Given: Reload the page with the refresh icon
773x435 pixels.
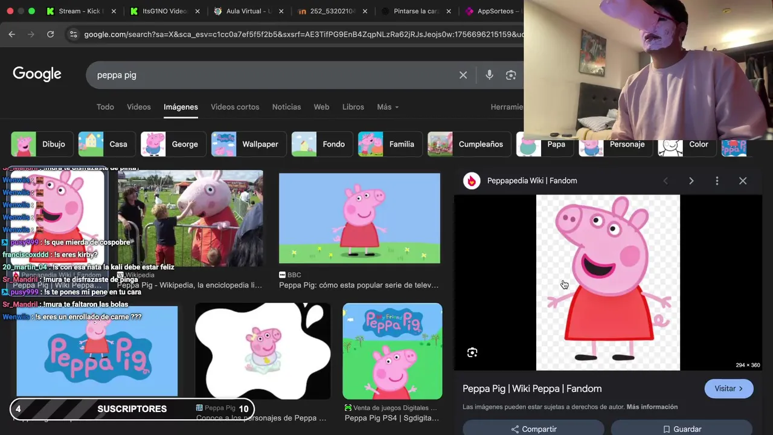Looking at the screenshot, I should [x=51, y=34].
